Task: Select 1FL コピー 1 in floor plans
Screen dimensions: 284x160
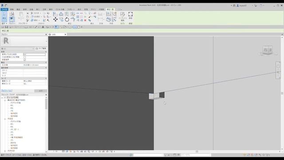Action: point(15,129)
